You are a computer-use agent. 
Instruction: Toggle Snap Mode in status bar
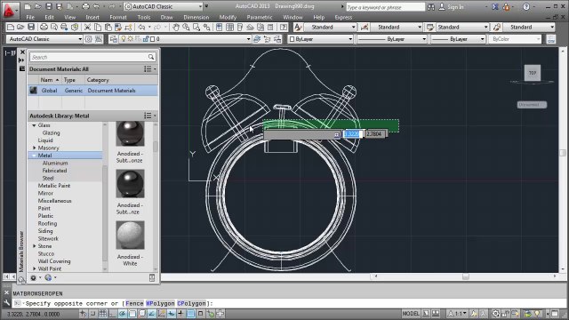(x=93, y=314)
